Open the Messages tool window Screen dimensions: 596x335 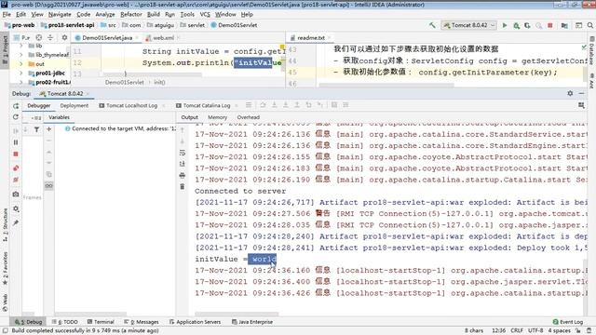[x=142, y=322]
